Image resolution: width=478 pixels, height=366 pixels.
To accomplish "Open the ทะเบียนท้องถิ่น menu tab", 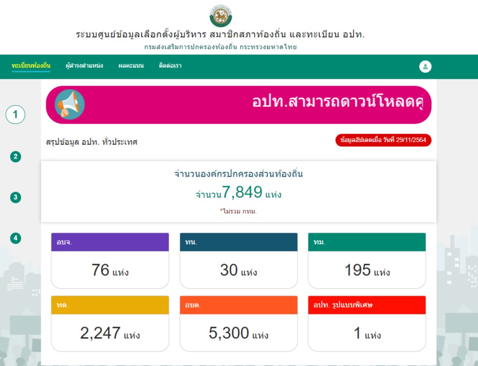I will coord(31,66).
